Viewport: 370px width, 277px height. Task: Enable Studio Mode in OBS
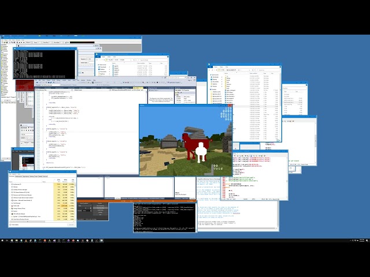100,210
